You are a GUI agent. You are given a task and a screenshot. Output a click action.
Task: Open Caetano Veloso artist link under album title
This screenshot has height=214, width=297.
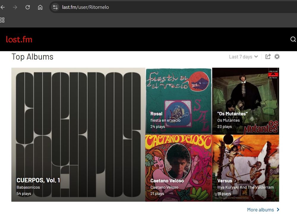click(164, 187)
